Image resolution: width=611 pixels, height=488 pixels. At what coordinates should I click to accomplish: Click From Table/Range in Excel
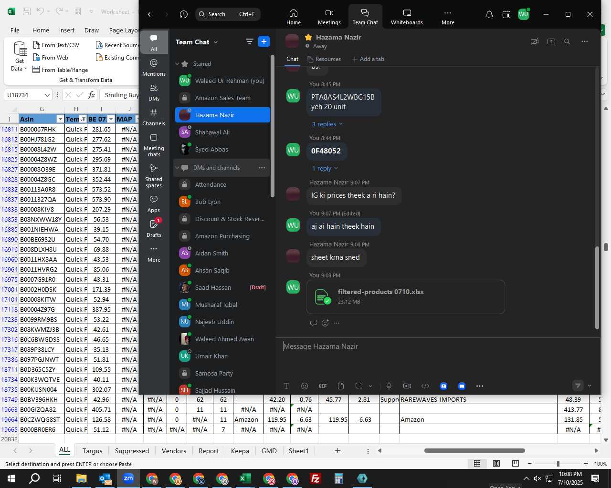(x=60, y=70)
